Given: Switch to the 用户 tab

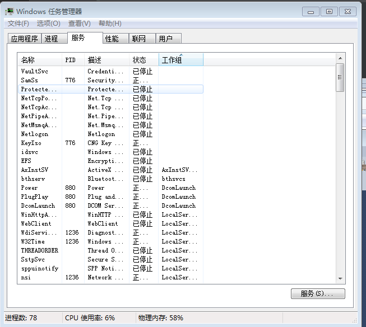Looking at the screenshot, I should (169, 39).
